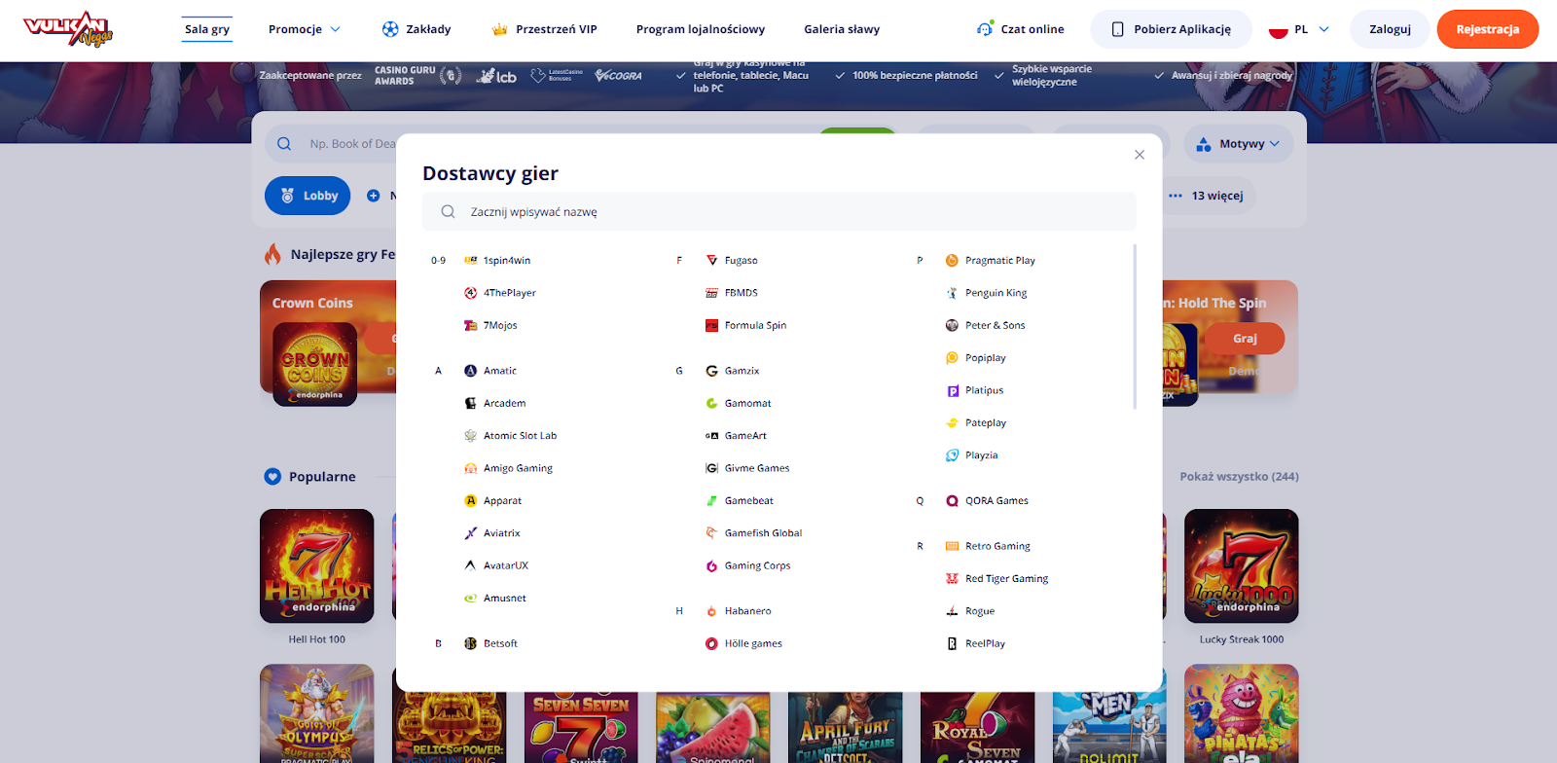This screenshot has height=763, width=1557.
Task: Click the provider list scrollbar
Action: tap(1135, 326)
